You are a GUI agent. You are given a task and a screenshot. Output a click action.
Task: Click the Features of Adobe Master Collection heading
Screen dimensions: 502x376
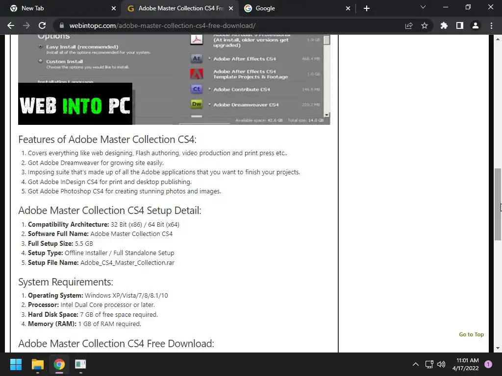107,140
